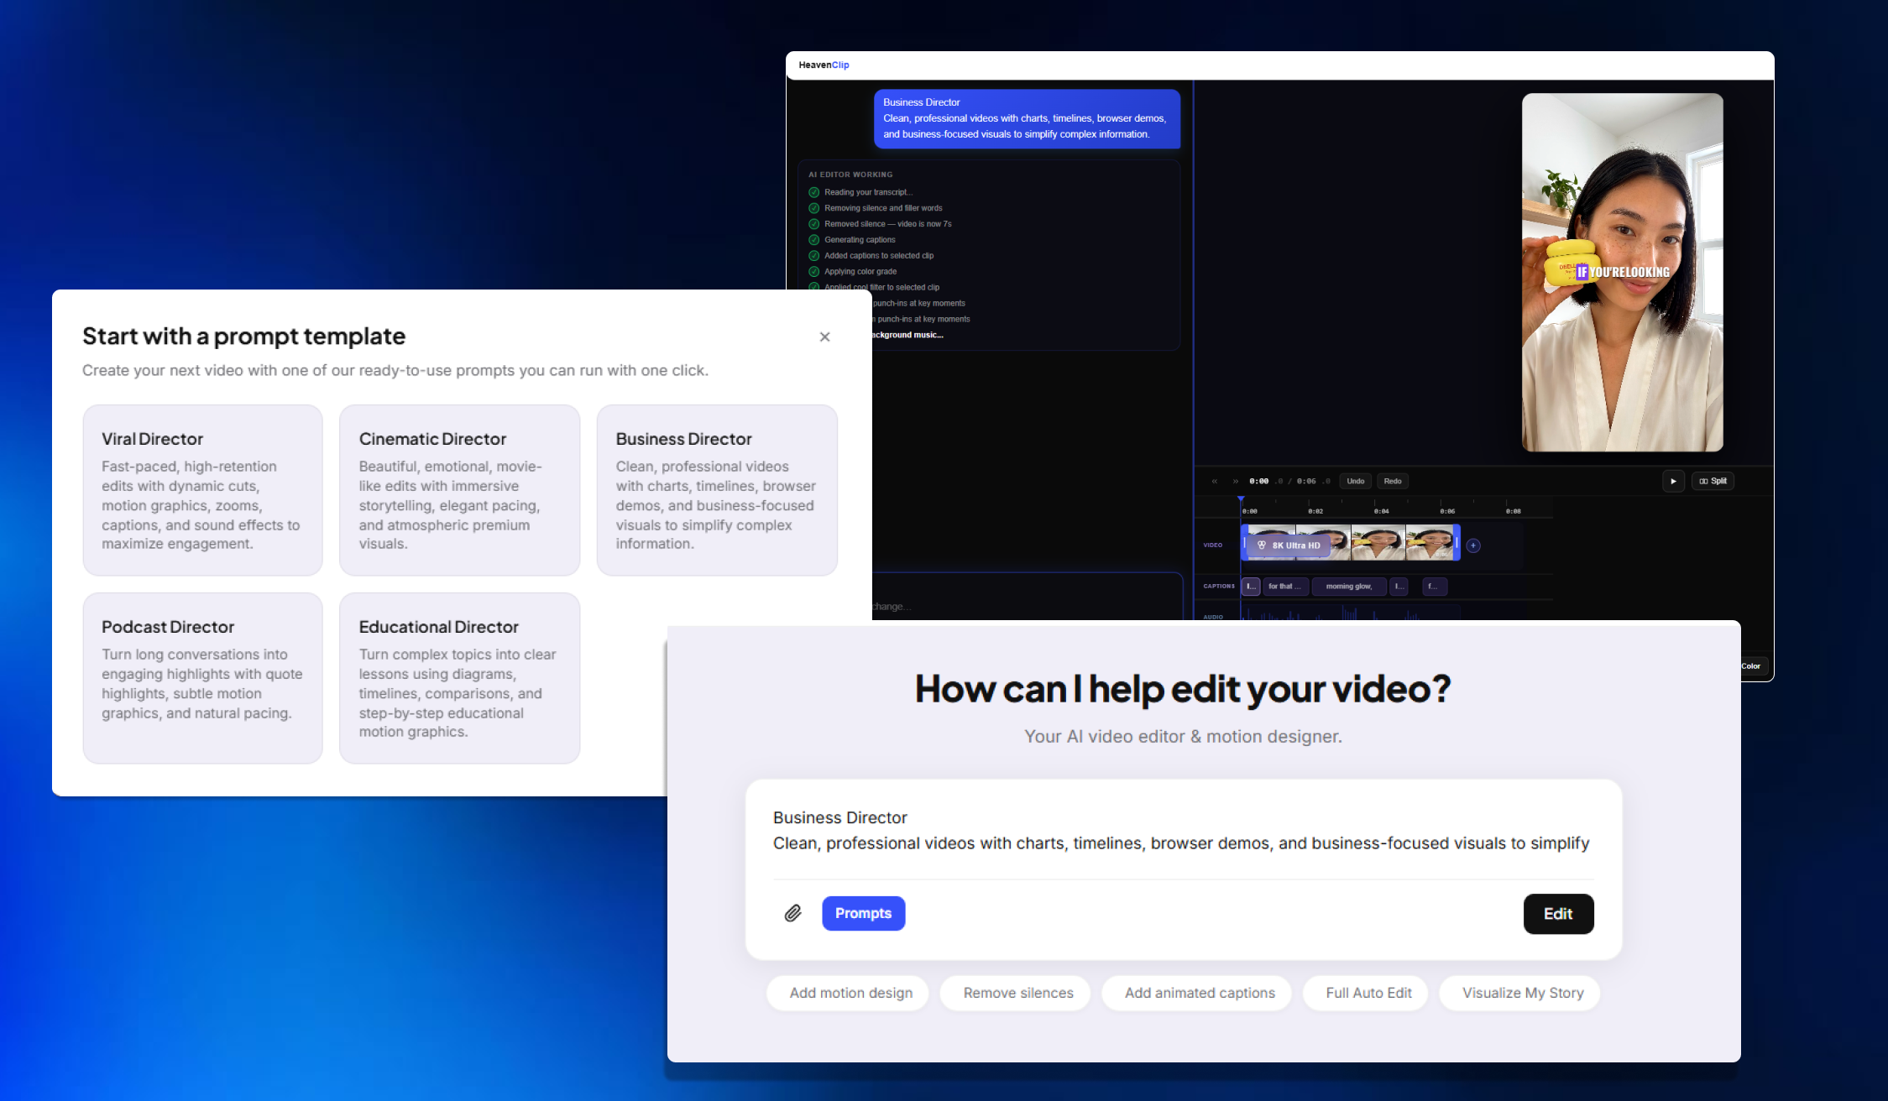Add a new clip with plus icon
This screenshot has width=1888, height=1101.
click(x=1473, y=545)
